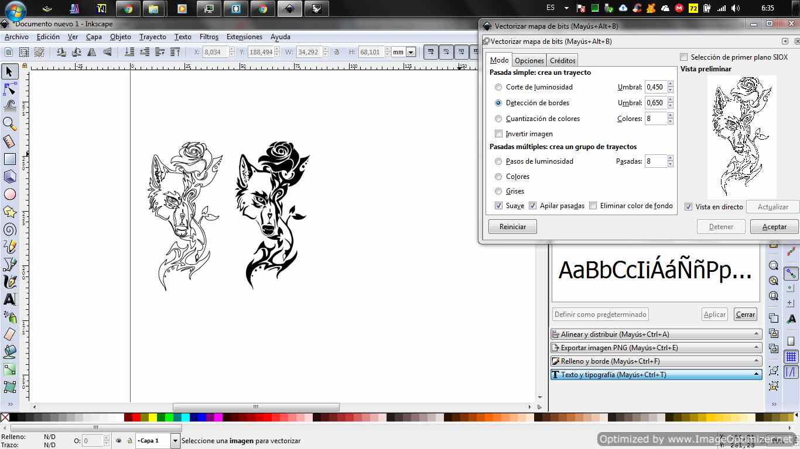Toggle snap to grids icon
The image size is (800, 449).
[791, 357]
